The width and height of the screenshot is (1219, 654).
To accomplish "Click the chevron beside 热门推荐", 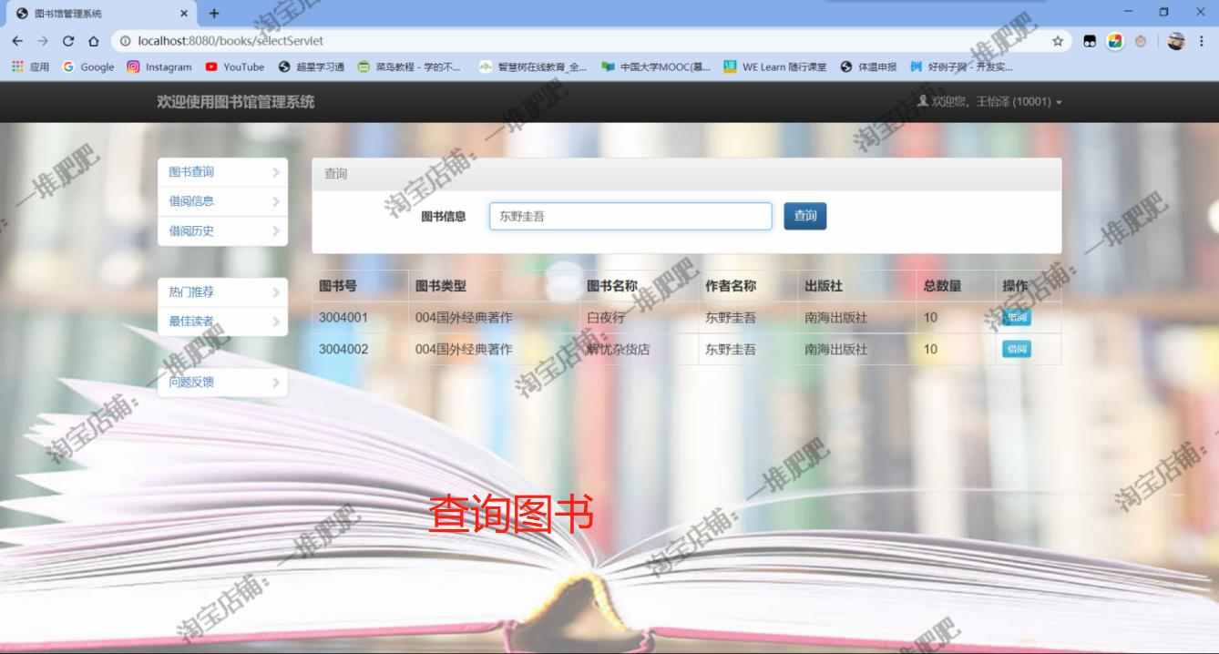I will click(x=276, y=292).
